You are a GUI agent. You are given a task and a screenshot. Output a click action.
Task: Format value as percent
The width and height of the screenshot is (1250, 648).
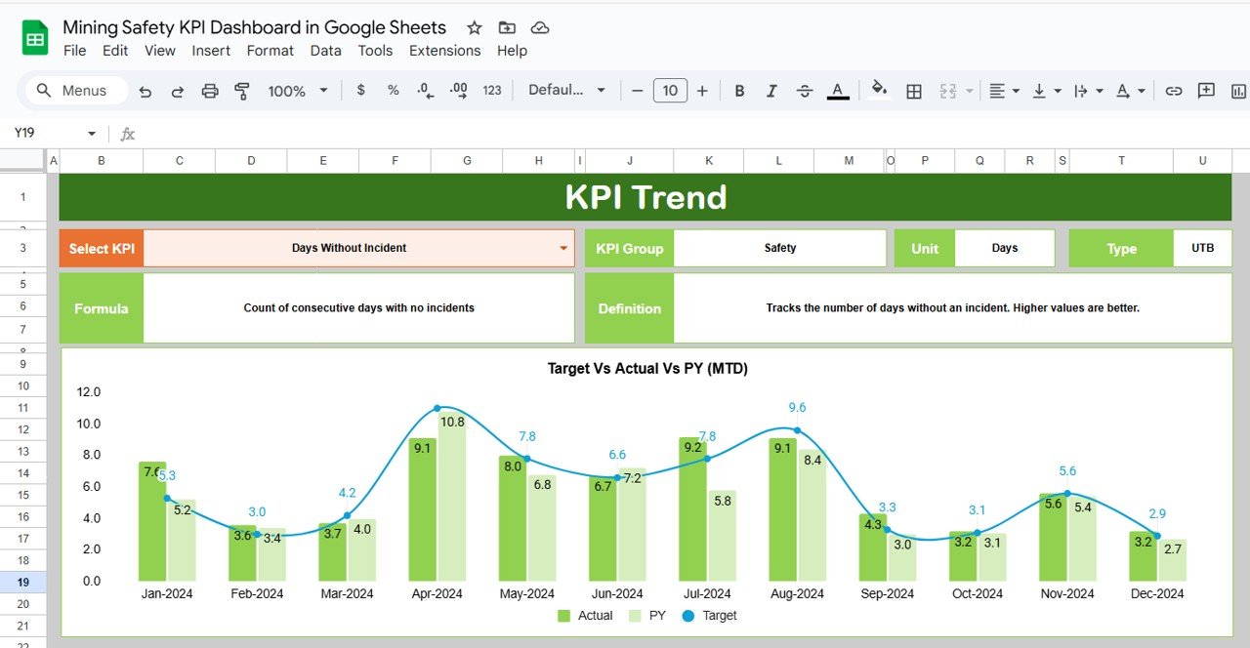click(393, 90)
